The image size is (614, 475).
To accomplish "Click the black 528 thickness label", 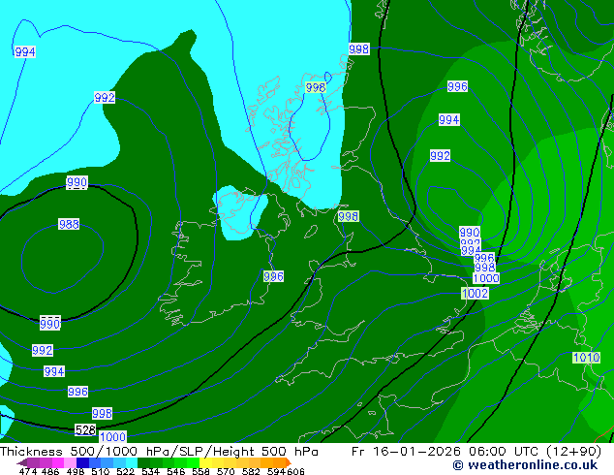I will click(x=85, y=430).
